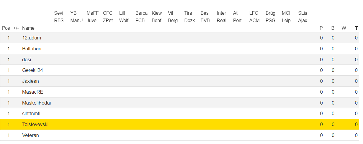Select the Brüg PSG match header
Viewport: 363px width, 144px height.
tap(270, 17)
